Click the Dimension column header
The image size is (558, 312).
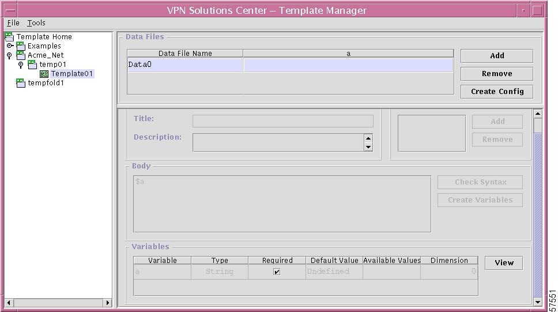pos(449,260)
